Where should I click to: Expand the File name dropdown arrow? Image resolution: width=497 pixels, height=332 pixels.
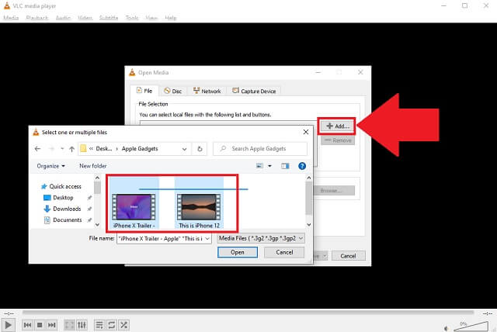(x=207, y=239)
